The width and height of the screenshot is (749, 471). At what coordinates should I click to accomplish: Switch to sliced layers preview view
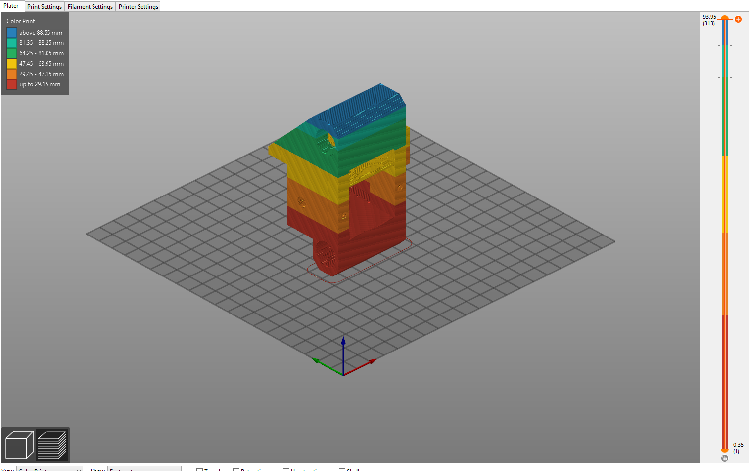(52, 444)
